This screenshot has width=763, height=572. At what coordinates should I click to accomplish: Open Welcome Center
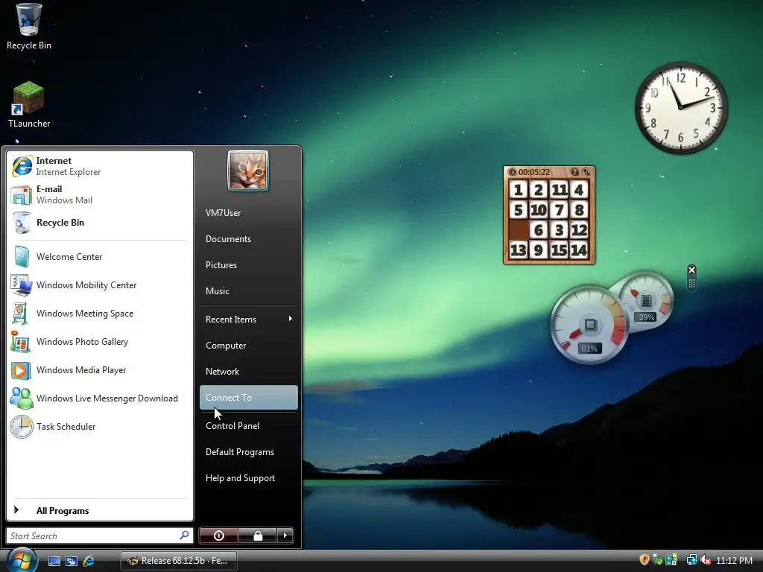tap(100, 257)
